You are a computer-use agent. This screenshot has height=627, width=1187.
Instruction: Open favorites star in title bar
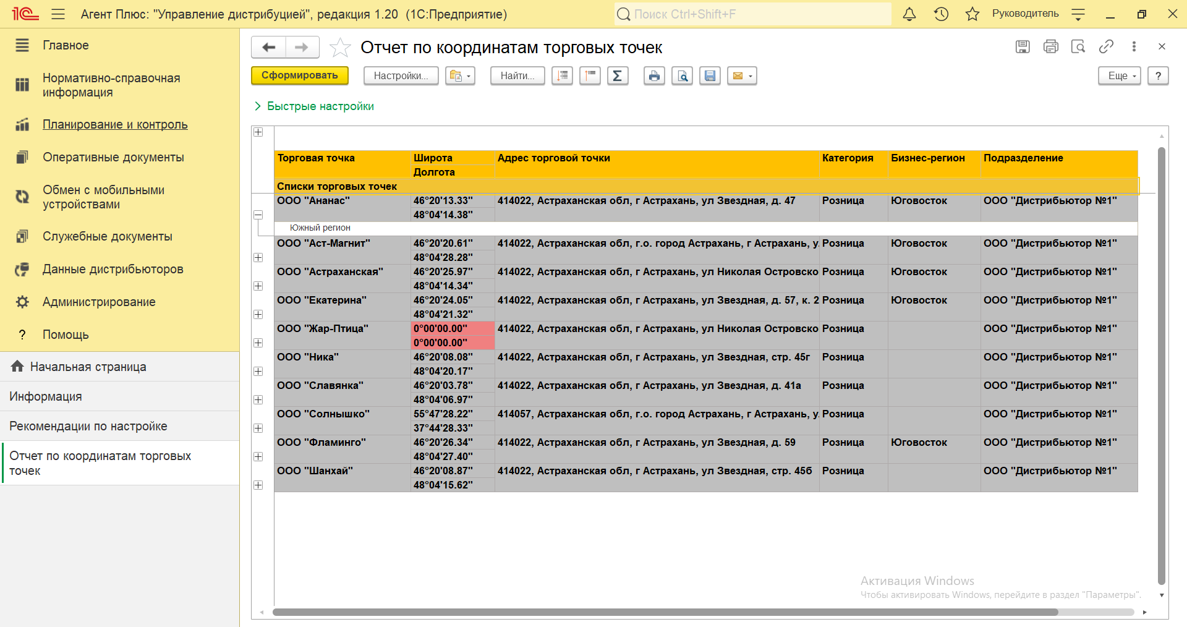[x=972, y=14]
